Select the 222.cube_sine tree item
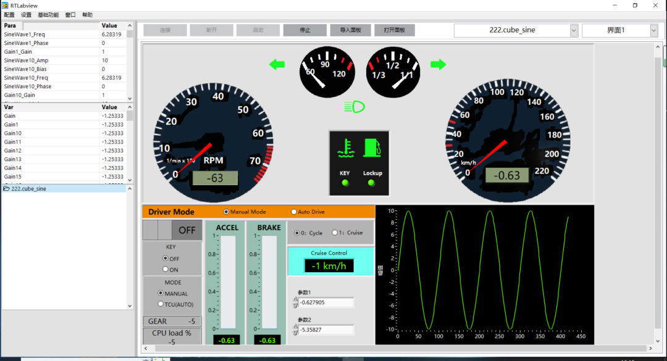The width and height of the screenshot is (667, 361). [x=64, y=188]
